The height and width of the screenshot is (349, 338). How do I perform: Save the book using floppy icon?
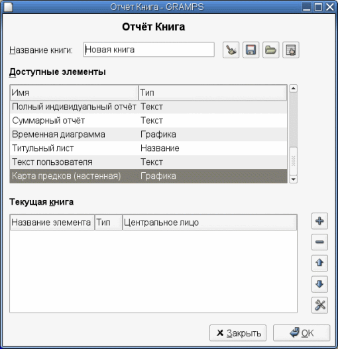click(251, 50)
